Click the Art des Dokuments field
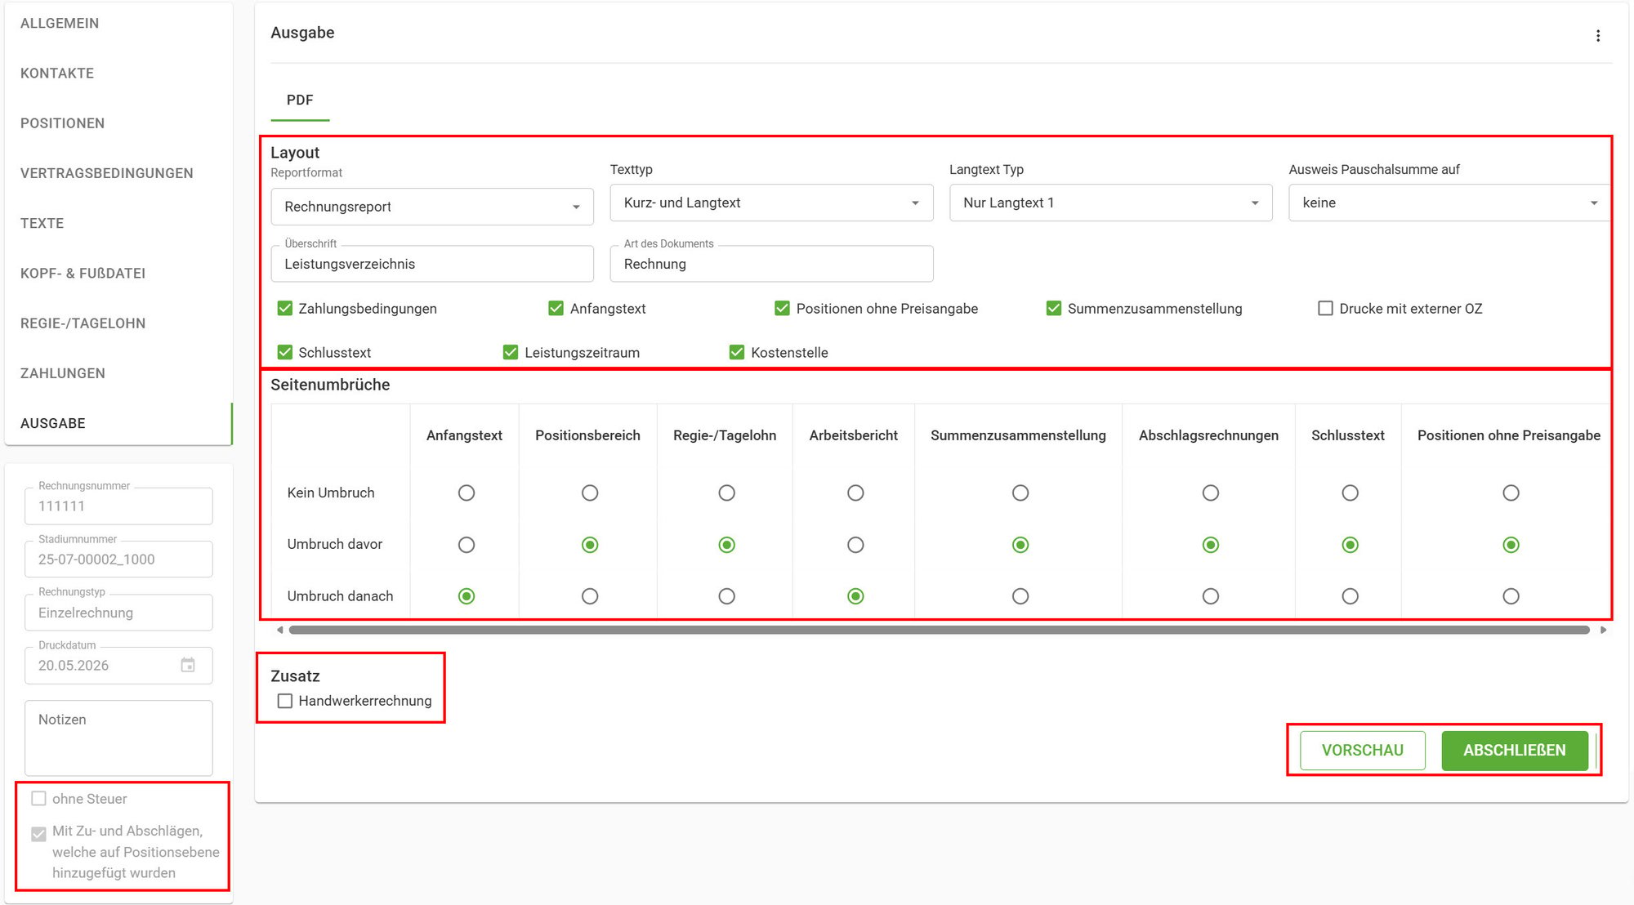Screen dimensions: 1634x905 point(771,264)
